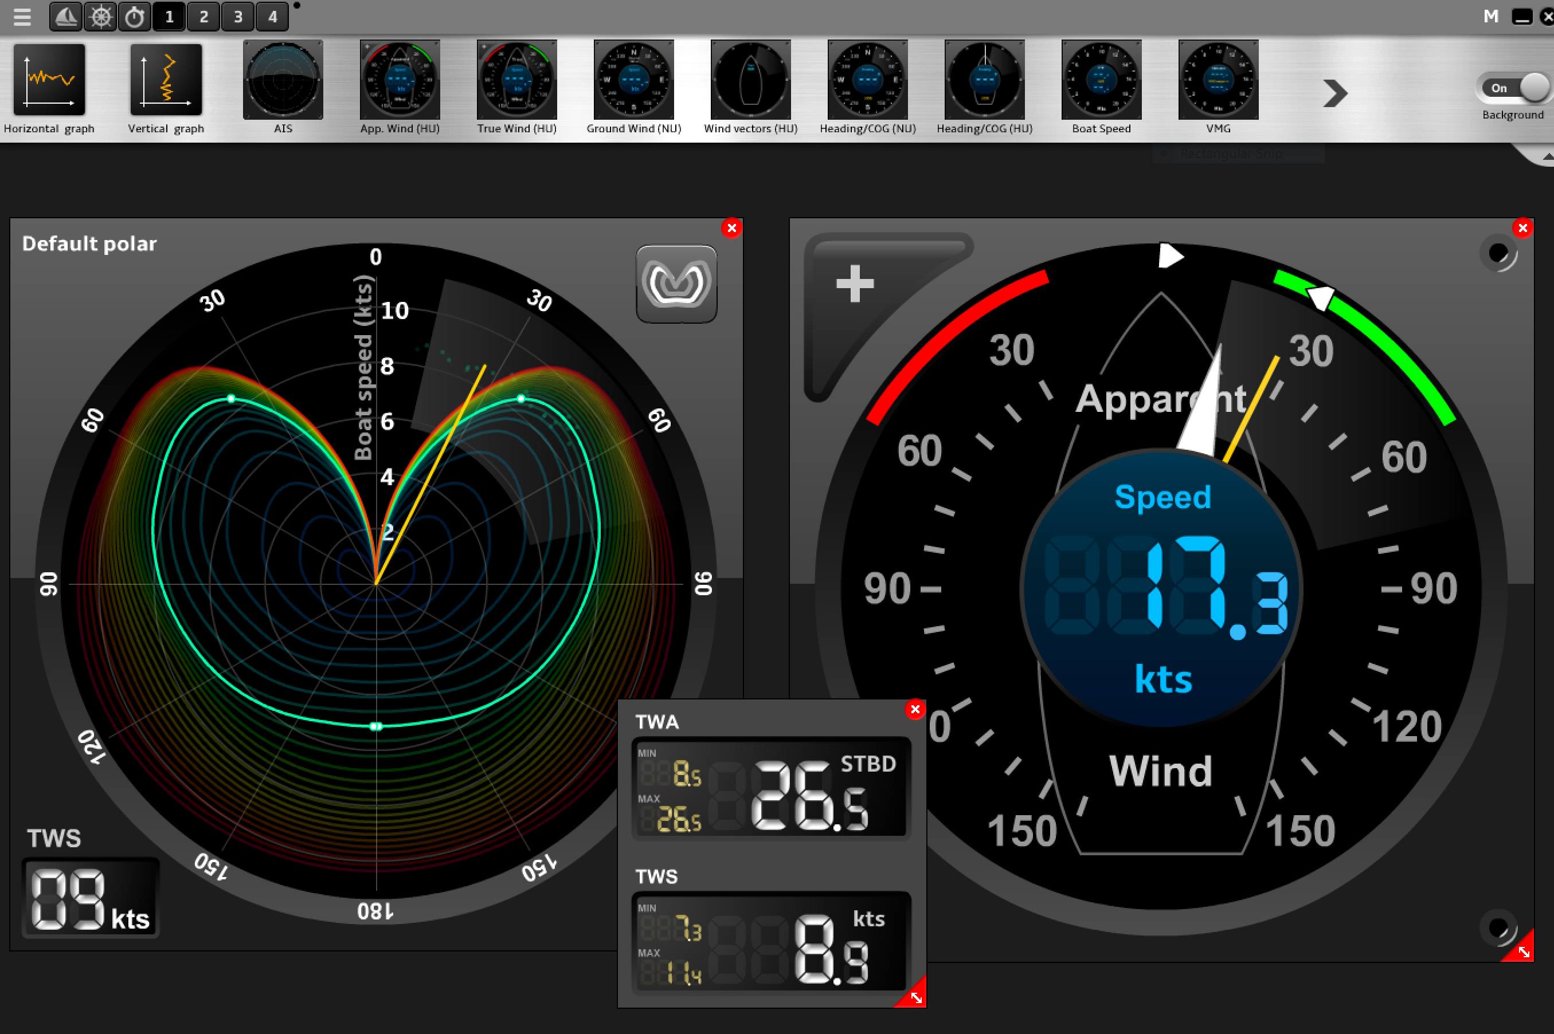Open the polar butterfly icon in Default polar panel
The image size is (1554, 1034).
click(676, 283)
